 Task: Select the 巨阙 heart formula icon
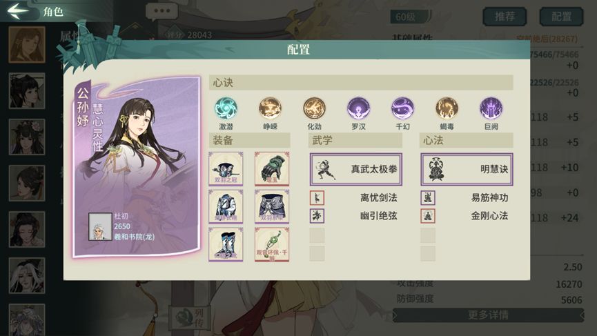491,108
